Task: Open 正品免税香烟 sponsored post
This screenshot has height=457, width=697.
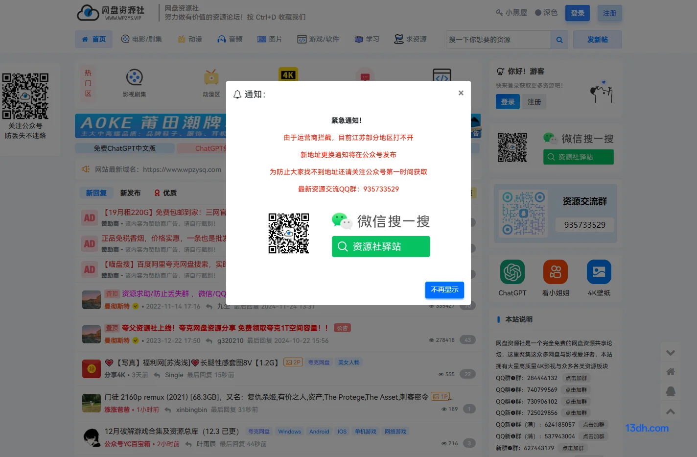Action: point(165,239)
